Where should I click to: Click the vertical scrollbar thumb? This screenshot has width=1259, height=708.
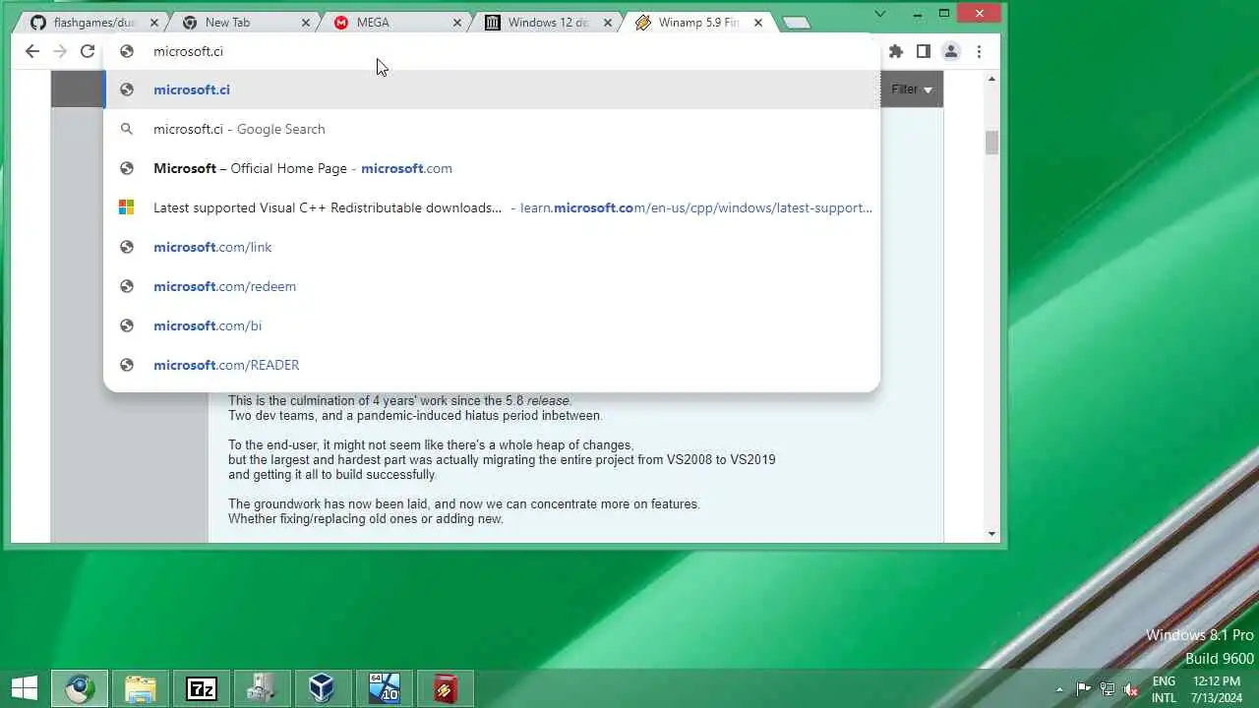pyautogui.click(x=991, y=143)
